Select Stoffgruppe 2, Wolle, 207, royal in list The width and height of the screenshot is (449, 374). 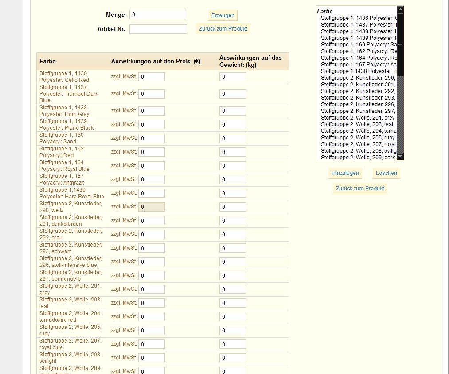358,144
